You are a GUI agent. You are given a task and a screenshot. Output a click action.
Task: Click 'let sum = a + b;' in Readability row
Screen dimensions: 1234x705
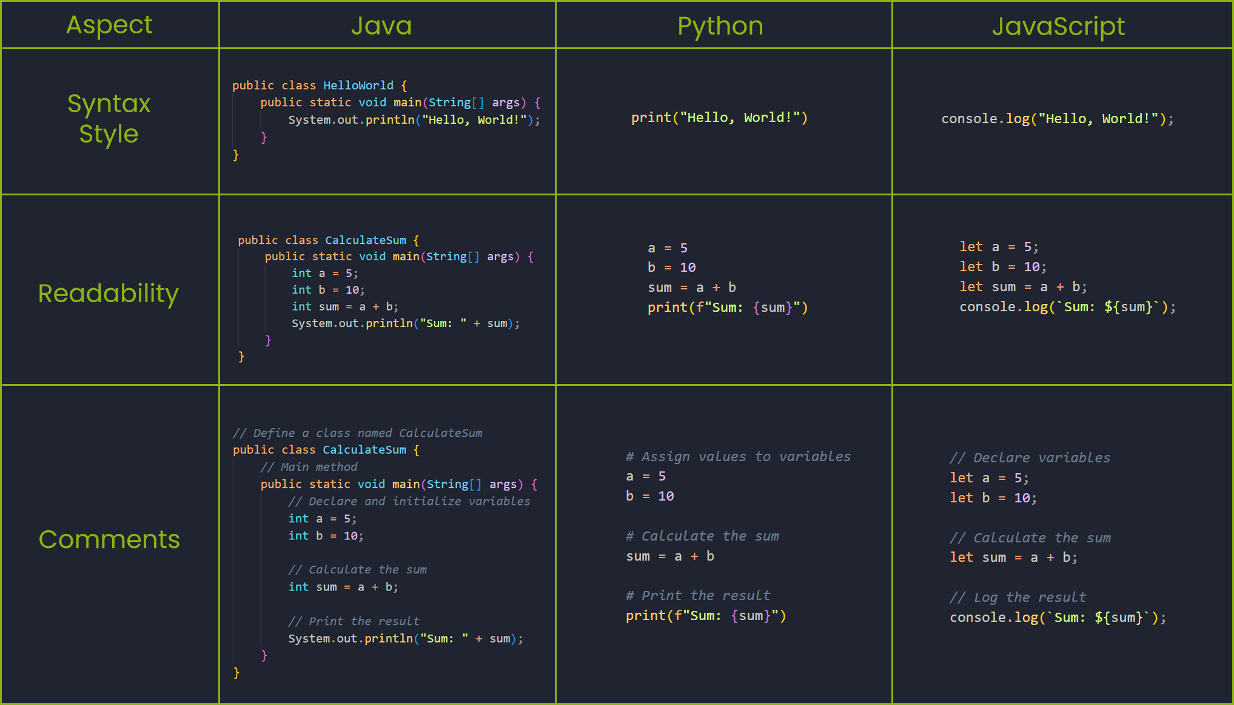[1023, 287]
